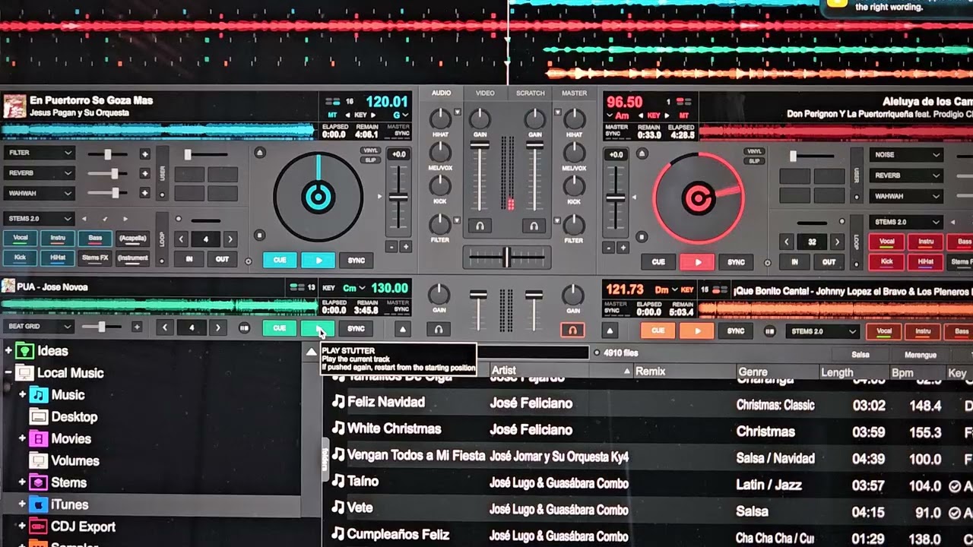Screen dimensions: 973x547
Task: Halve the loop length on deck 1
Action: pyautogui.click(x=181, y=239)
